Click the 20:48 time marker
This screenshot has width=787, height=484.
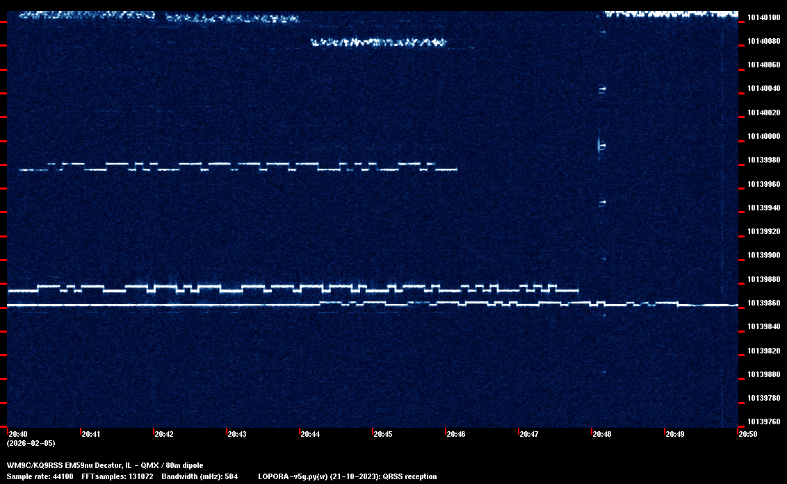(x=602, y=434)
